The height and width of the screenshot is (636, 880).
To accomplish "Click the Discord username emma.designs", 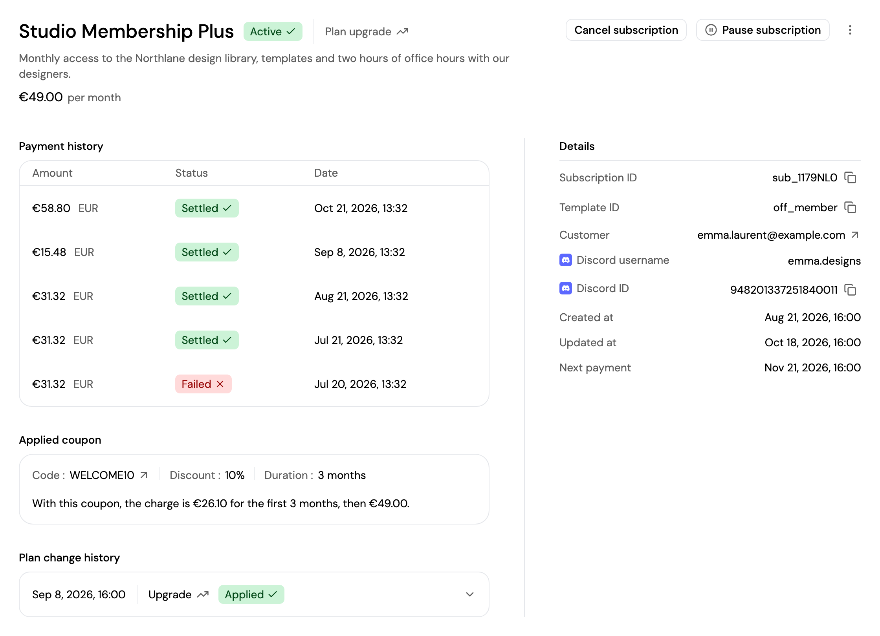I will pos(824,261).
